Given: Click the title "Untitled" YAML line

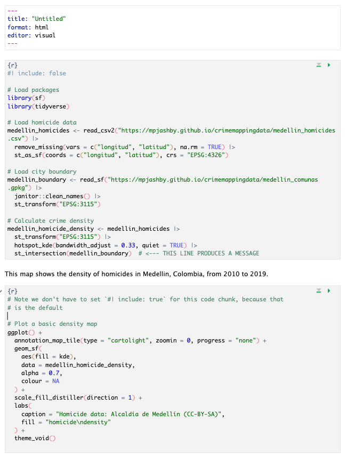Looking at the screenshot, I should (x=37, y=19).
